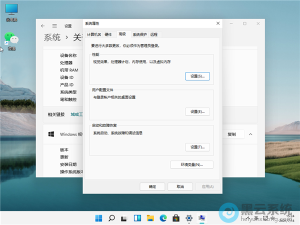Launch File Explorer from the taskbar
300x225 pixels.
(x=150, y=218)
